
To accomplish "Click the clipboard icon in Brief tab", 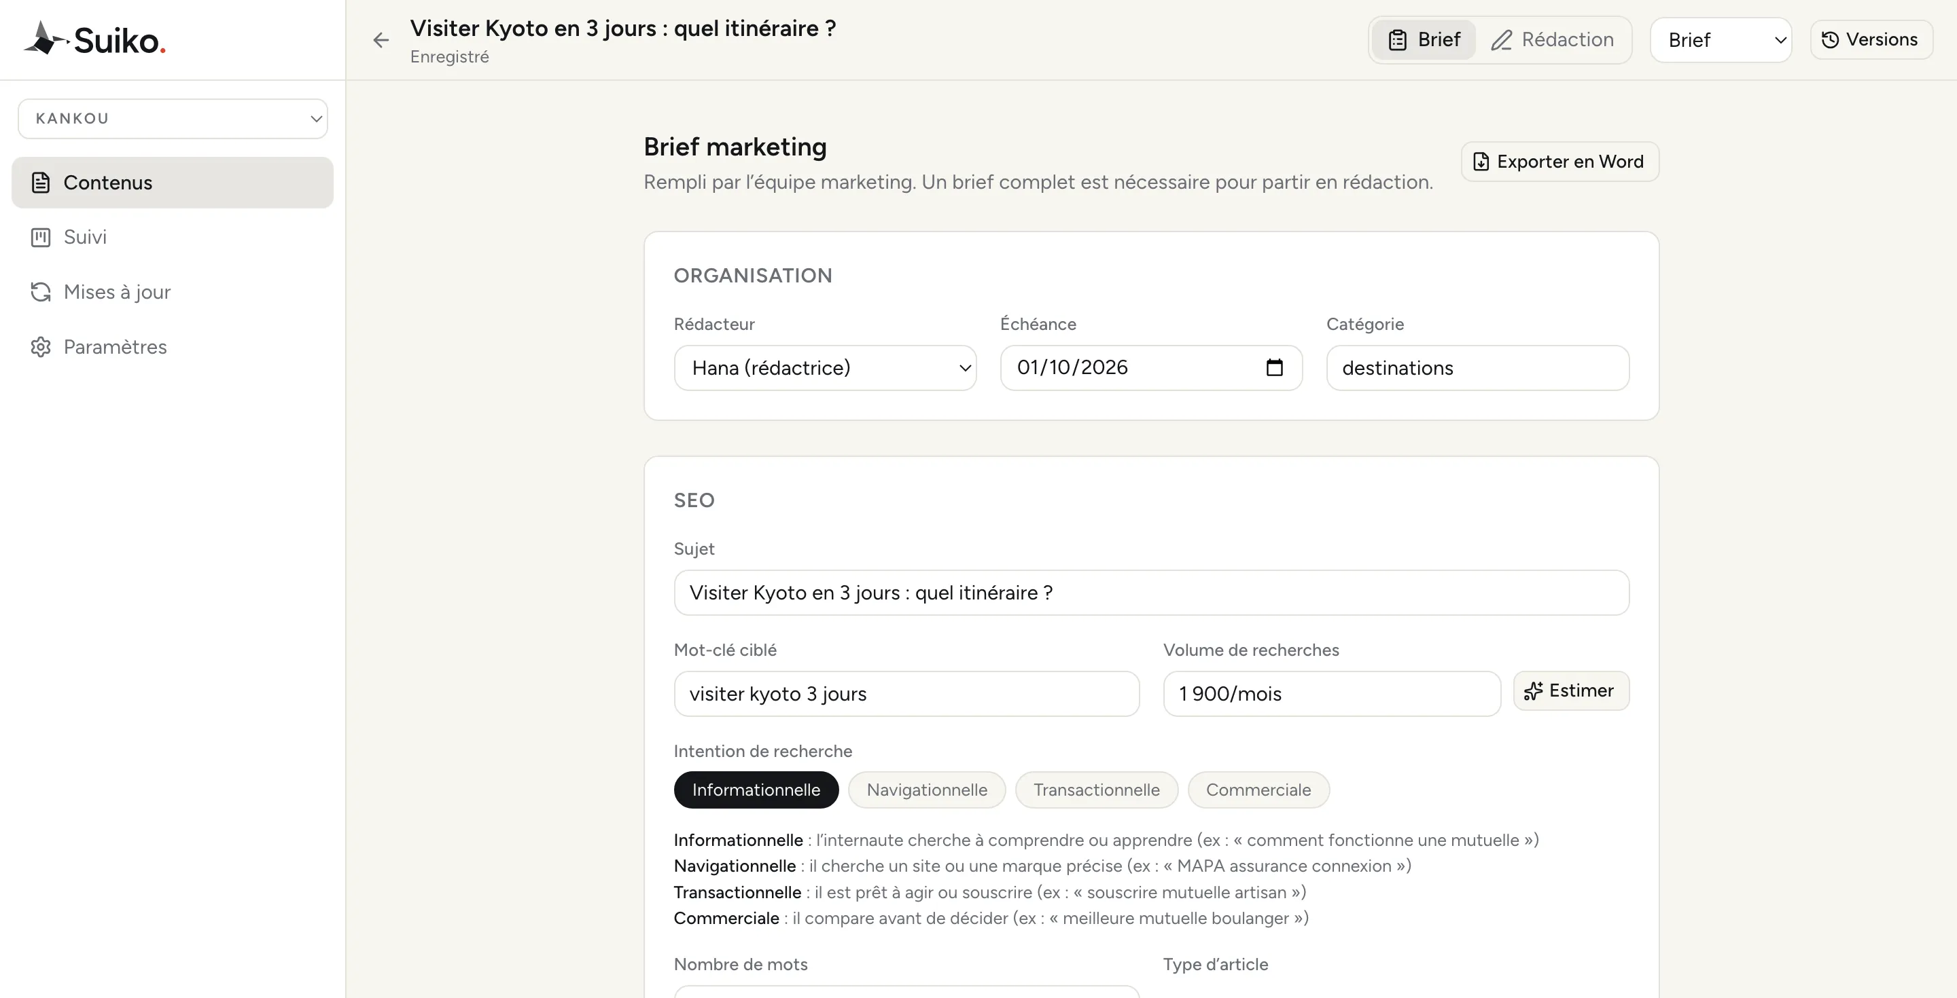I will 1398,40.
